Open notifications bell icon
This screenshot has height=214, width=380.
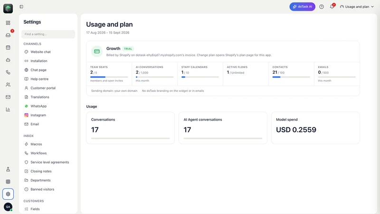click(x=332, y=7)
